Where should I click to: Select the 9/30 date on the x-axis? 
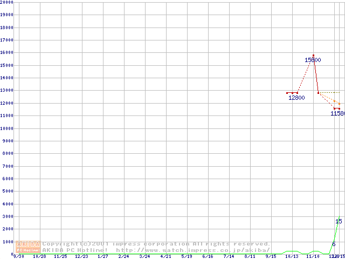click(x=18, y=256)
